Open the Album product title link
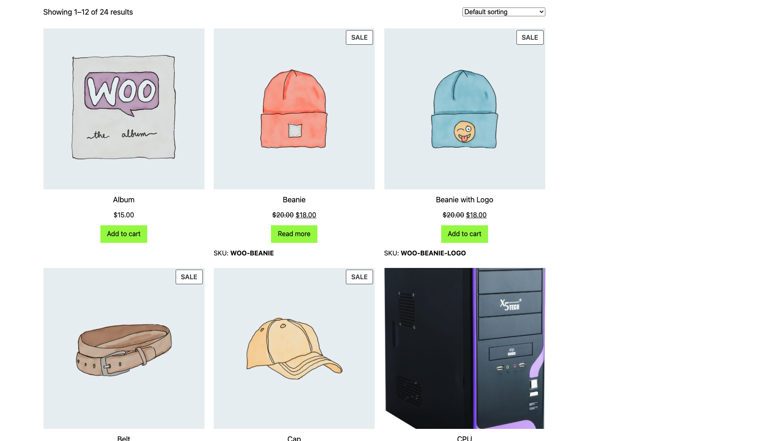Image resolution: width=777 pixels, height=441 pixels. [124, 200]
